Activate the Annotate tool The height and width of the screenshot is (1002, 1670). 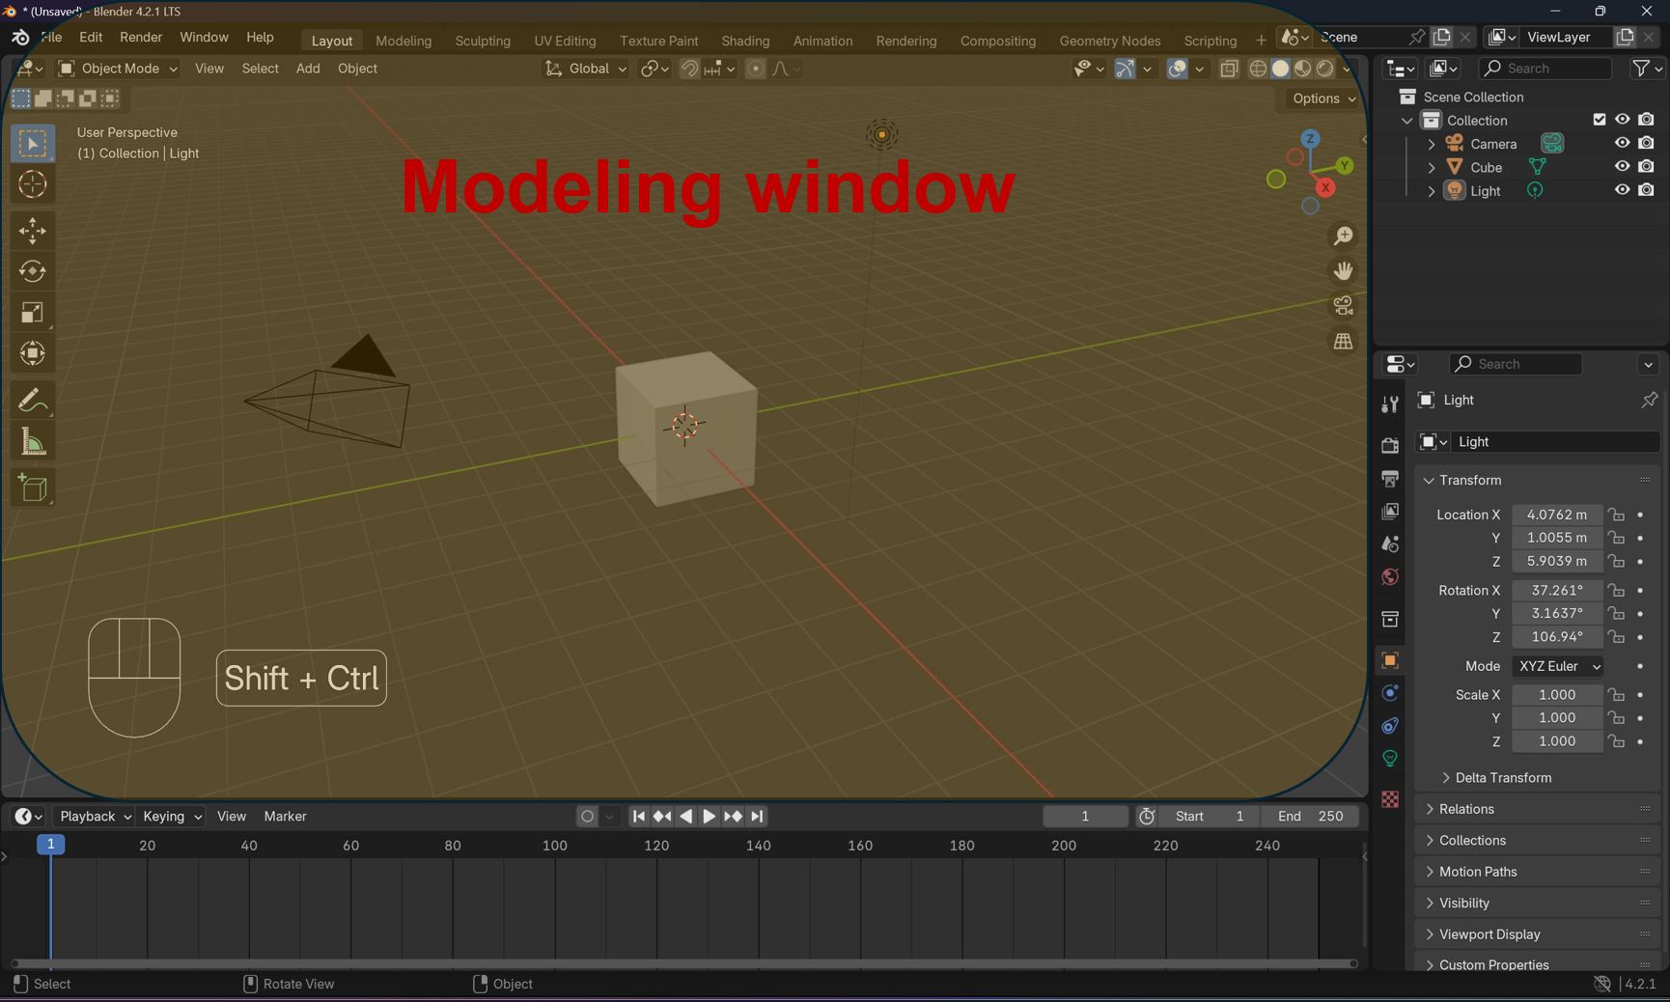coord(32,400)
